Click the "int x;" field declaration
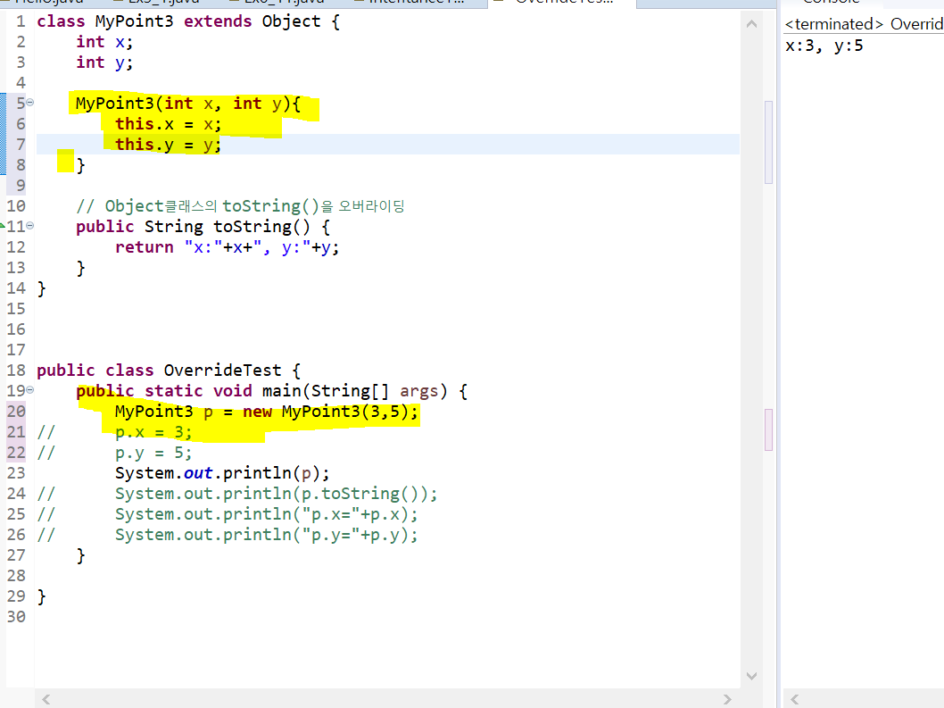944x708 pixels. (x=104, y=42)
